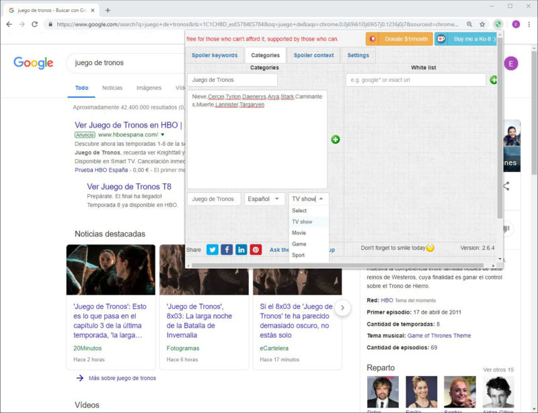The image size is (538, 413).
Task: Pick Sport from the category type list
Action: 299,255
